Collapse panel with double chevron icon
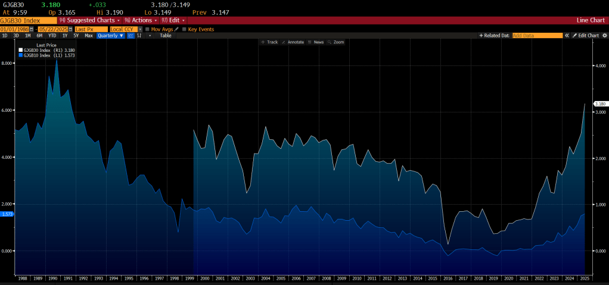 coord(567,36)
